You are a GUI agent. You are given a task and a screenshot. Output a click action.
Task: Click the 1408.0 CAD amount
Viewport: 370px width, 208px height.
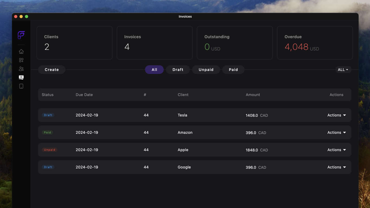[257, 115]
